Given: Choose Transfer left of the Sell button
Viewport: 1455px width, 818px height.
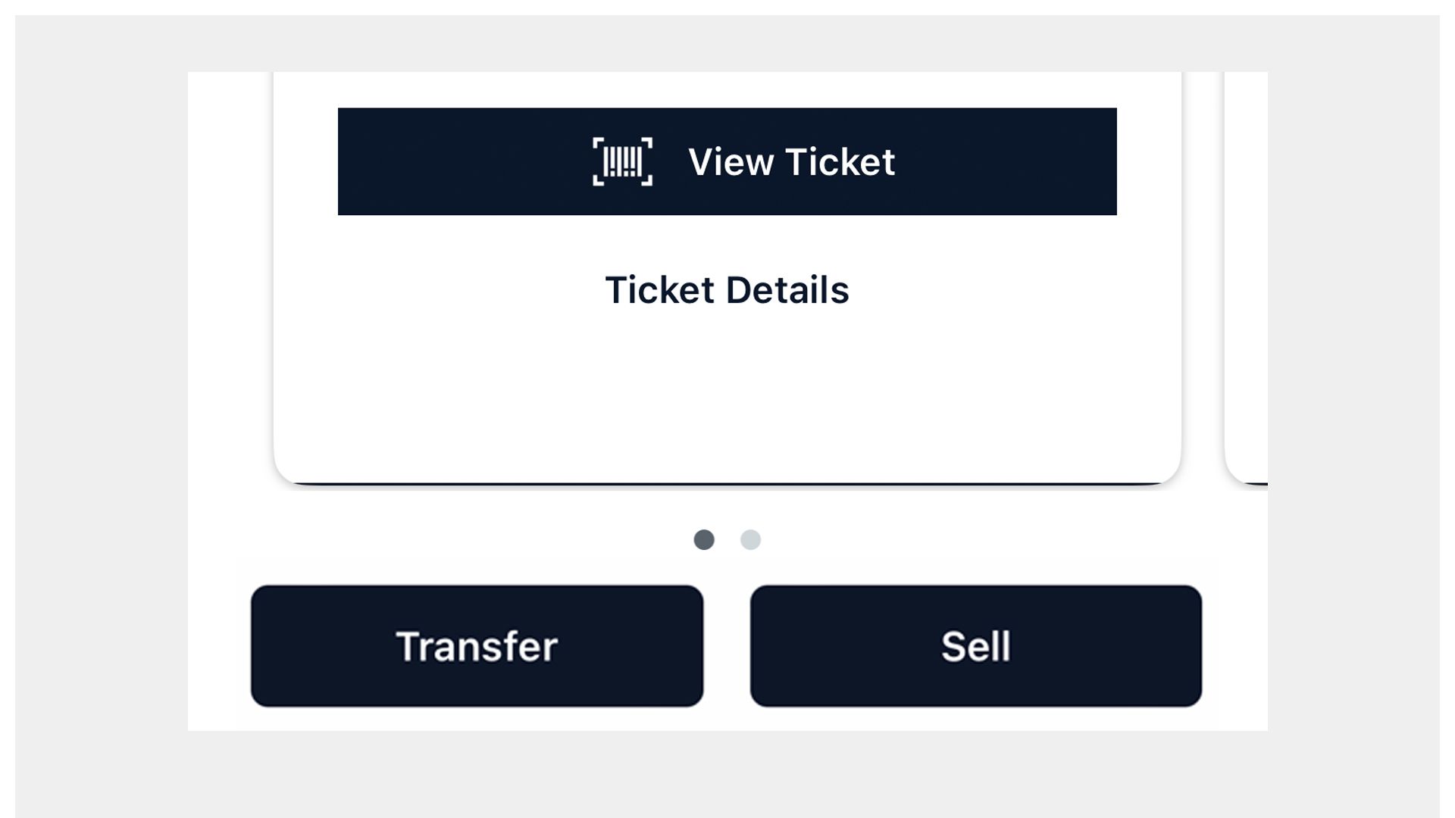Looking at the screenshot, I should [477, 646].
